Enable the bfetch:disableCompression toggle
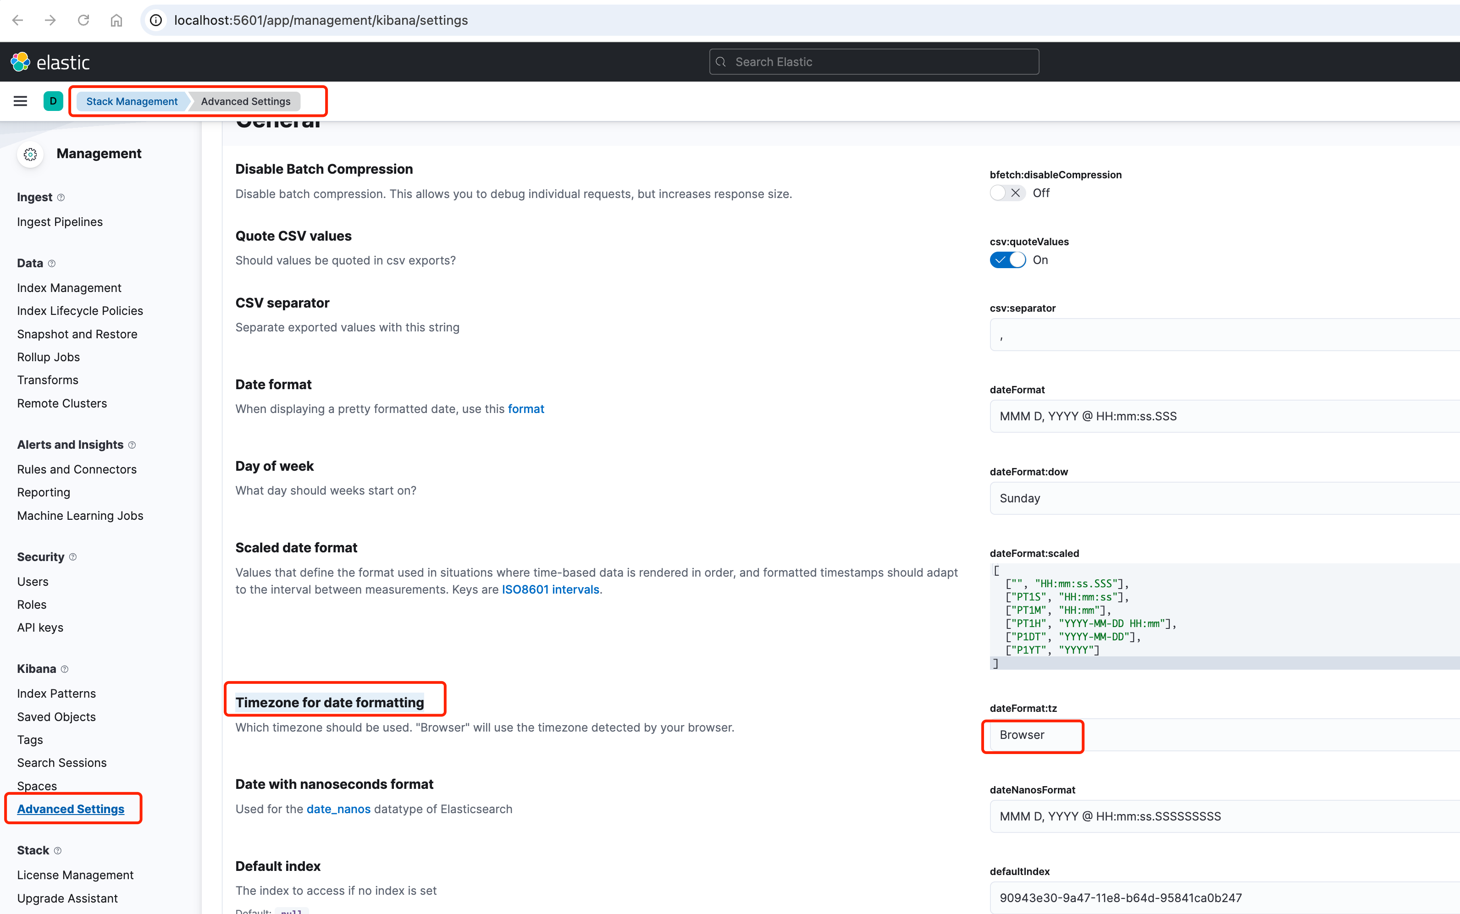The image size is (1460, 914). coord(1007,193)
